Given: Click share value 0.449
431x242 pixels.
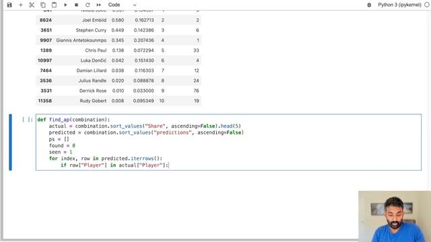Looking at the screenshot, I should coord(118,30).
